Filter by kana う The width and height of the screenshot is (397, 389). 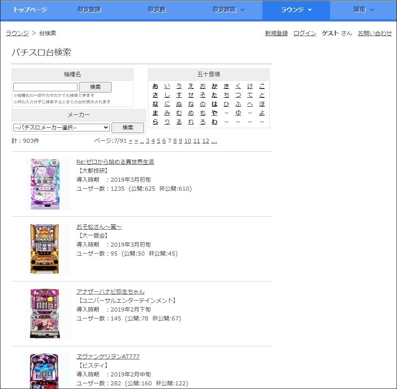click(179, 86)
